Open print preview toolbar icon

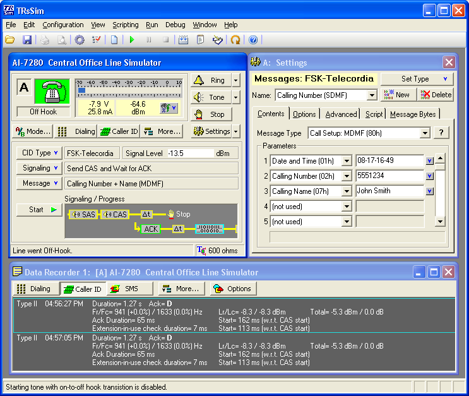coord(62,40)
